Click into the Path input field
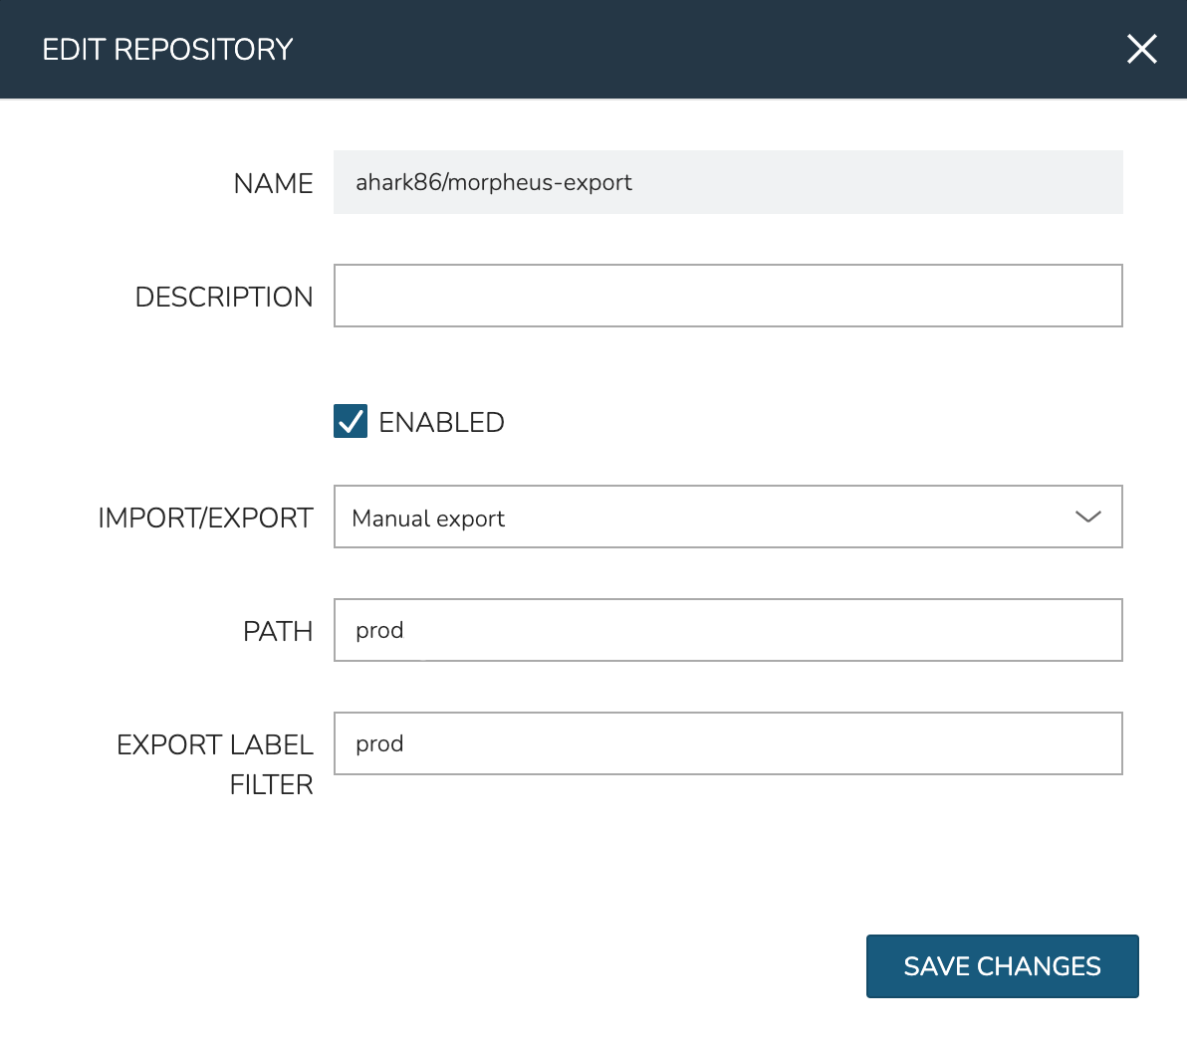Viewport: 1187px width, 1043px height. (757, 630)
